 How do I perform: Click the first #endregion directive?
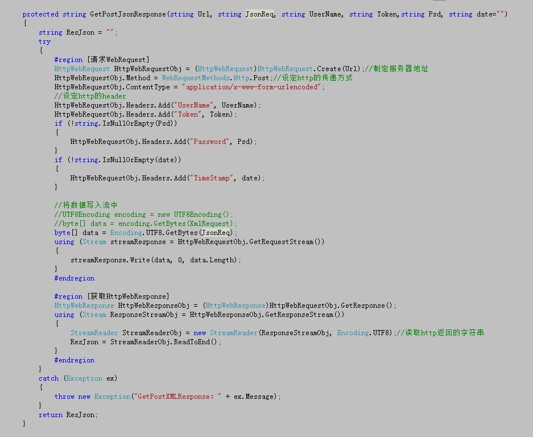pos(75,278)
